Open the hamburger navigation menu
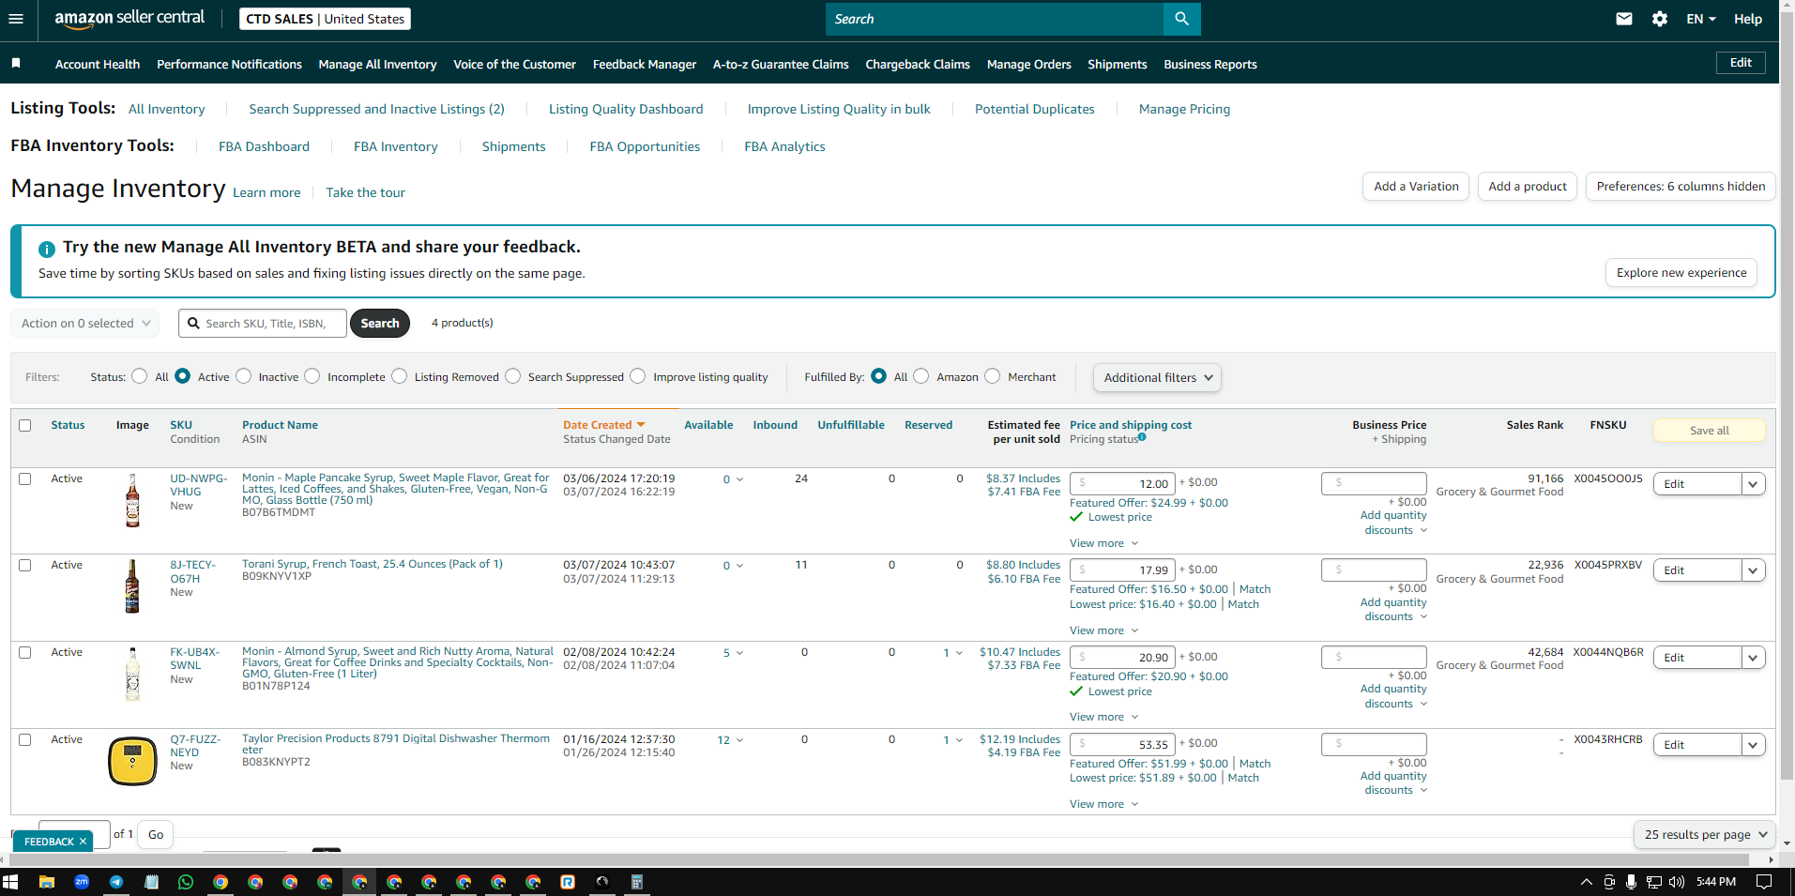Image resolution: width=1795 pixels, height=896 pixels. click(16, 19)
